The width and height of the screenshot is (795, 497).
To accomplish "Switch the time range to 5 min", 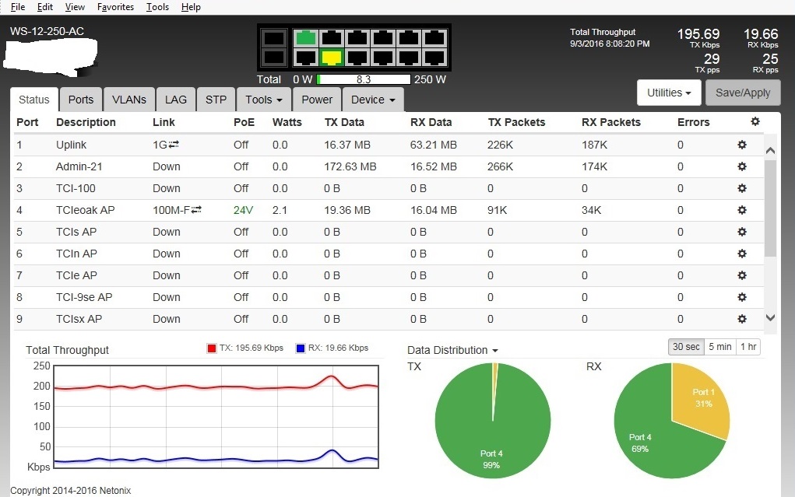I will (x=719, y=347).
